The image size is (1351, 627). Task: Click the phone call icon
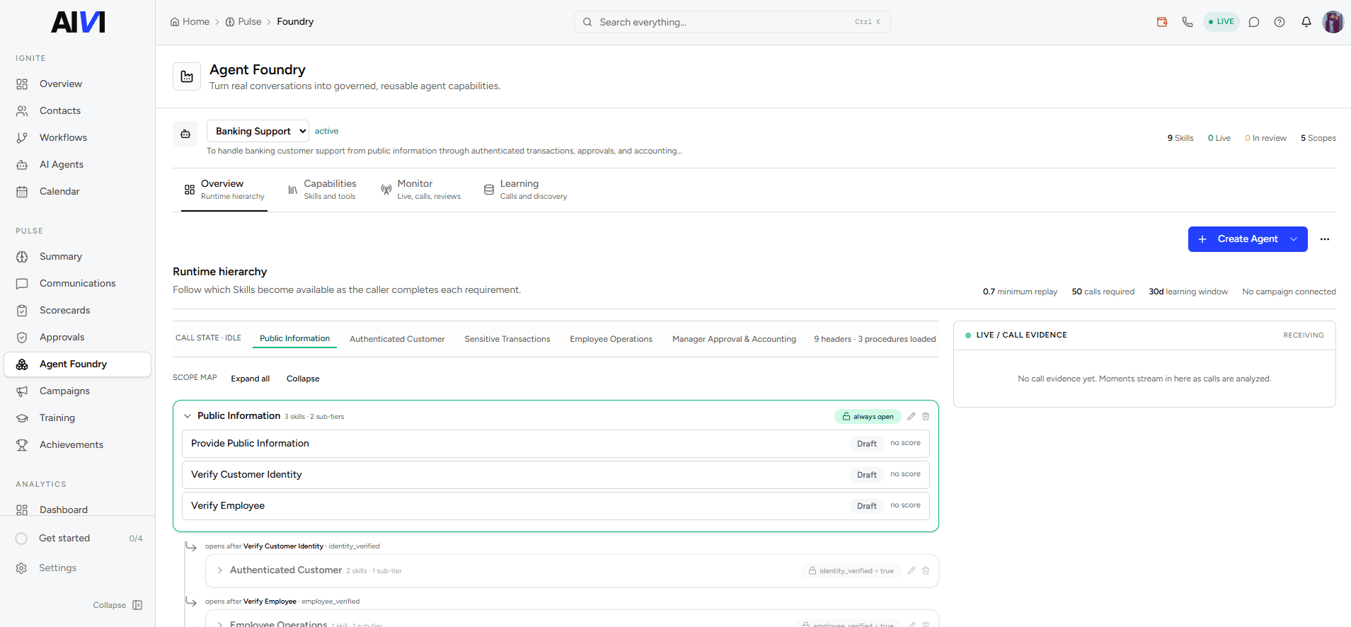click(1188, 22)
